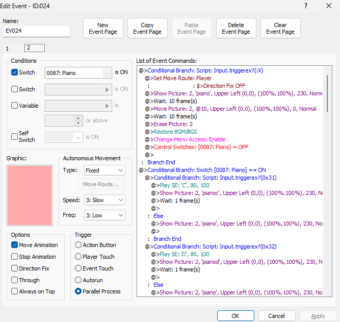Image resolution: width=340 pixels, height=322 pixels.
Task: Select event page tab 2
Action: (34, 48)
